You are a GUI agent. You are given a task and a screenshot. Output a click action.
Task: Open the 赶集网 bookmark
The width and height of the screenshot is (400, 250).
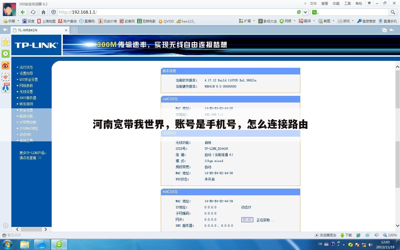pyautogui.click(x=127, y=21)
